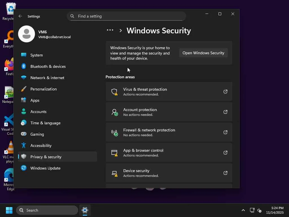Open Device security
Screen dimensions: 289x217
[x=169, y=173]
